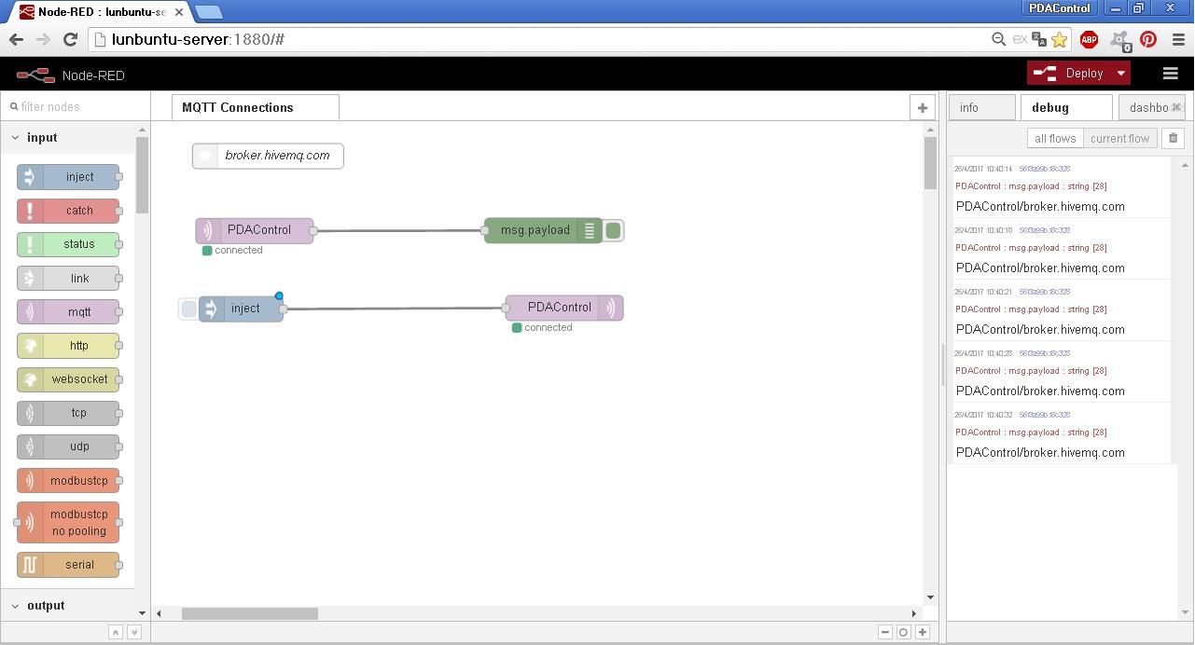Collapse the input category in the palette

[x=15, y=137]
